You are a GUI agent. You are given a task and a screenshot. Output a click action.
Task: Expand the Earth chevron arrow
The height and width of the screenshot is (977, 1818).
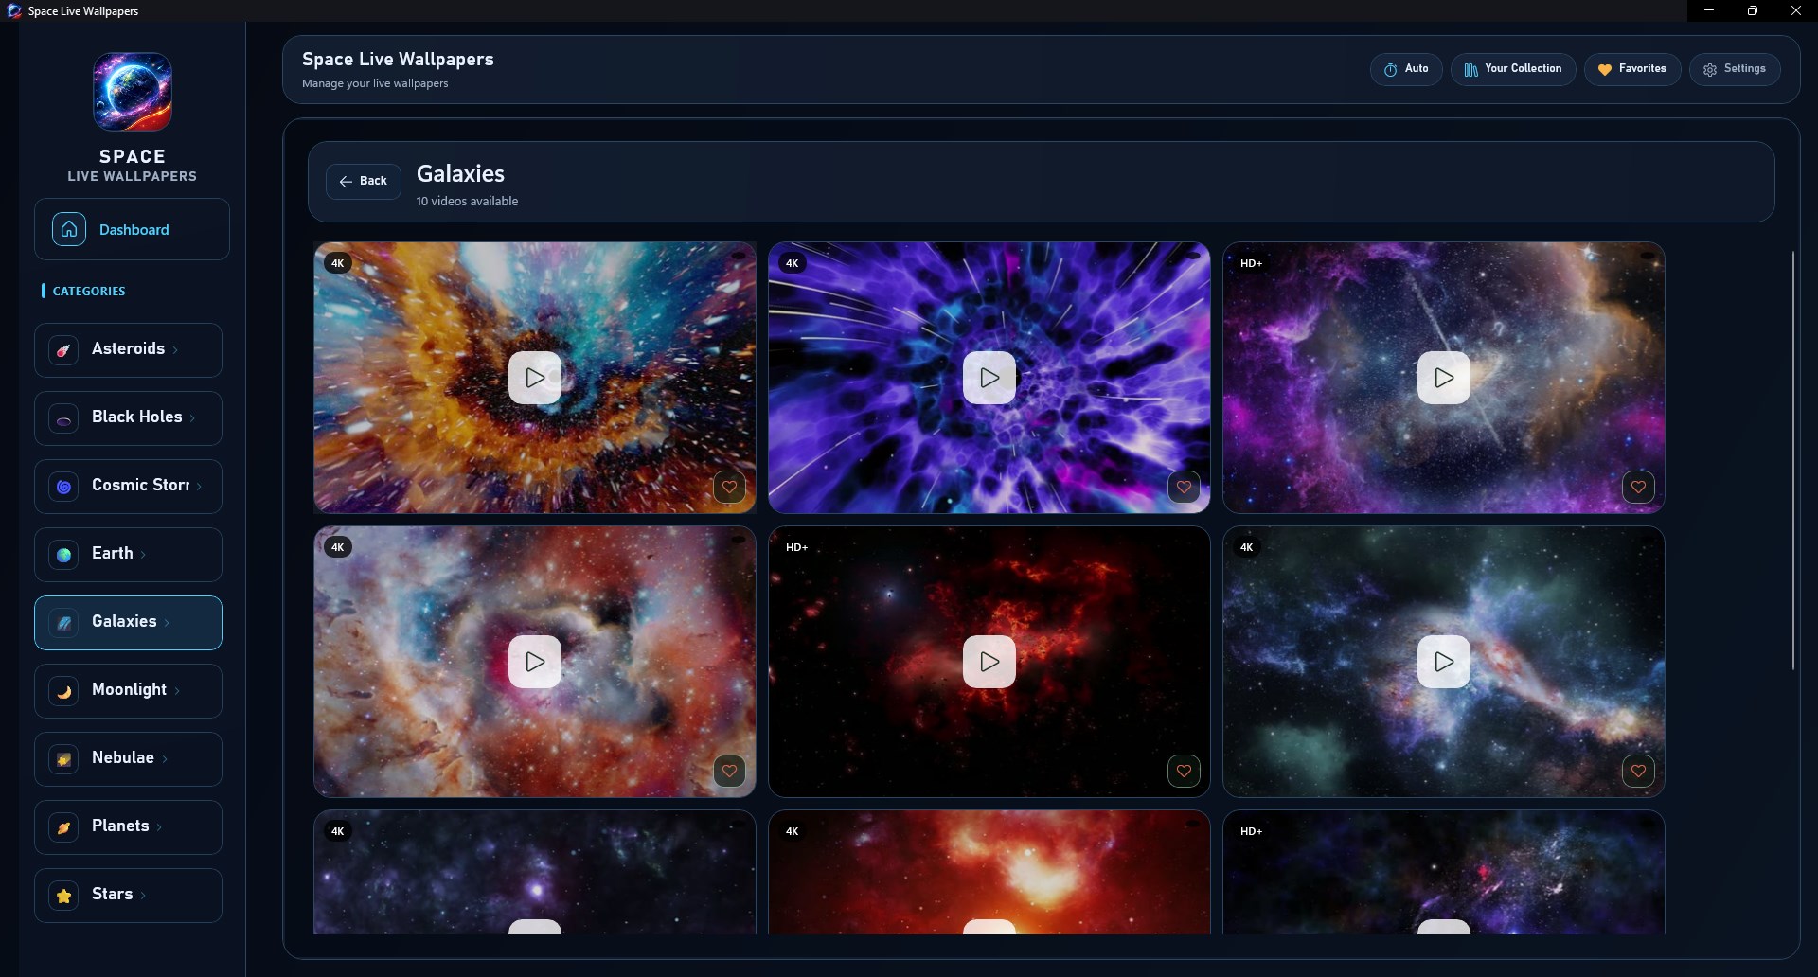(143, 555)
